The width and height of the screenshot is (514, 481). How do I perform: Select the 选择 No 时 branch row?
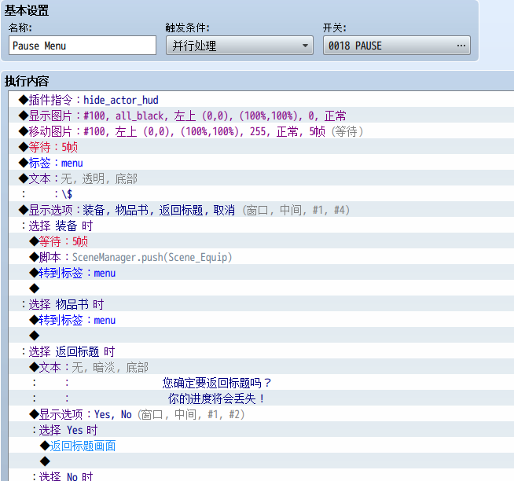point(262,475)
